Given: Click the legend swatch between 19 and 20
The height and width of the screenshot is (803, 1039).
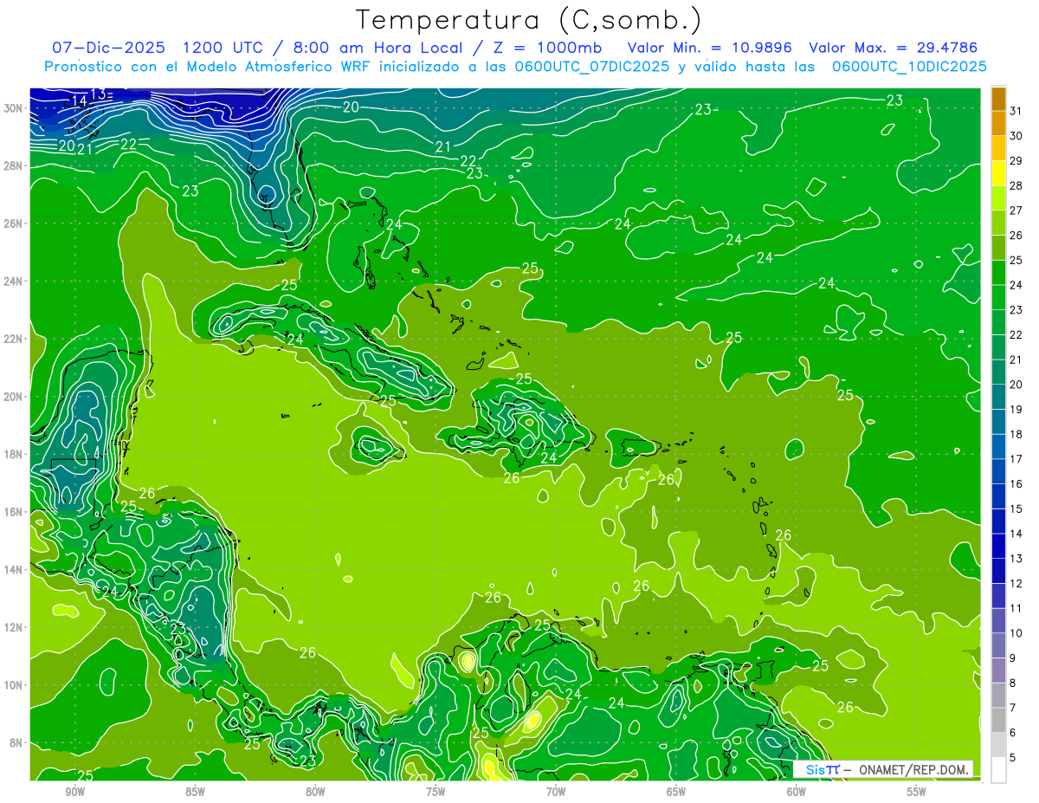Looking at the screenshot, I should (998, 398).
